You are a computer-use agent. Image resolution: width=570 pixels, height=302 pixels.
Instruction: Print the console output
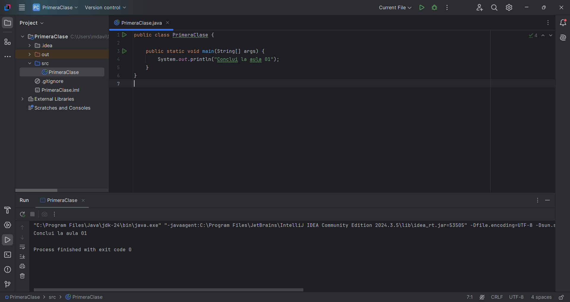22,266
